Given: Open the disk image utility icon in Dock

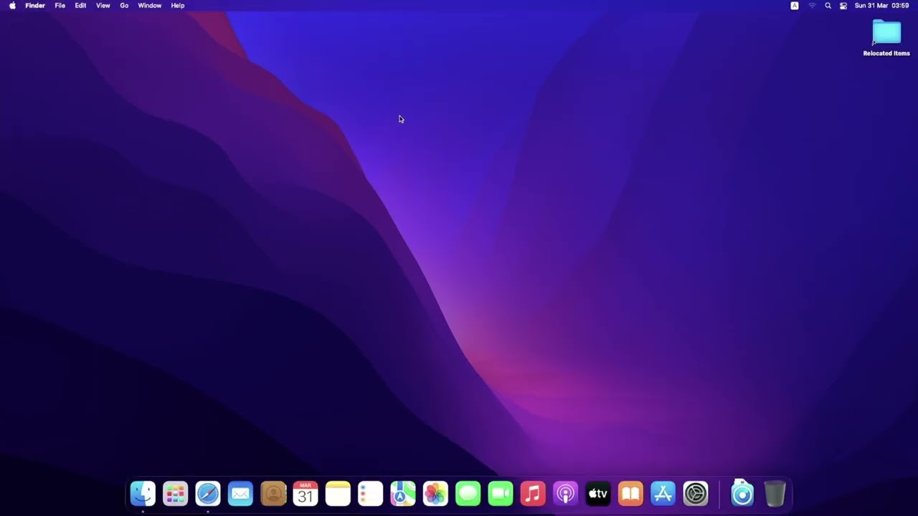Looking at the screenshot, I should (742, 493).
